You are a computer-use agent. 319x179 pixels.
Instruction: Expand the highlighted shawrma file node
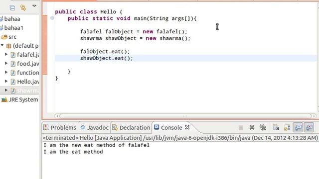click(6, 90)
